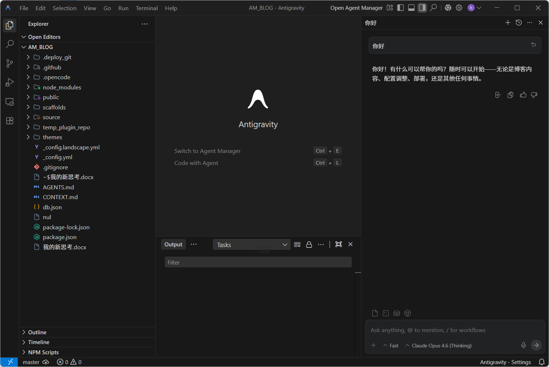Screen dimensions: 549x367
Task: Close the Output panel
Action: 350,245
